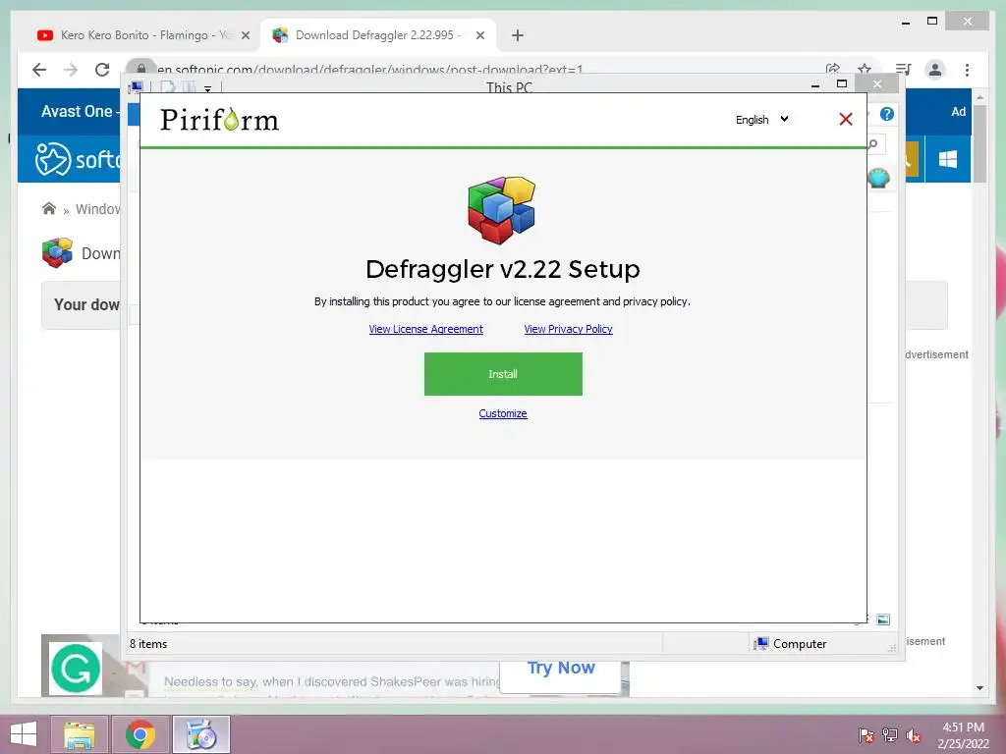The height and width of the screenshot is (754, 1006).
Task: Click Defraggler installer taskbar icon
Action: [201, 734]
